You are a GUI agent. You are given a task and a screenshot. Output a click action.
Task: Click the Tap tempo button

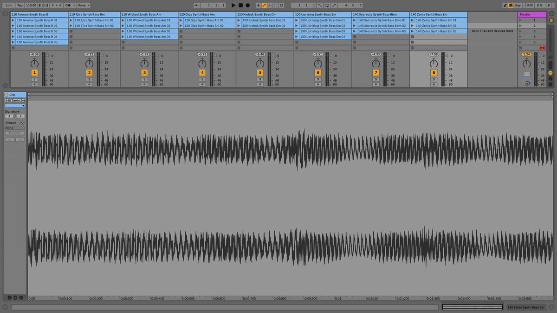20,5
